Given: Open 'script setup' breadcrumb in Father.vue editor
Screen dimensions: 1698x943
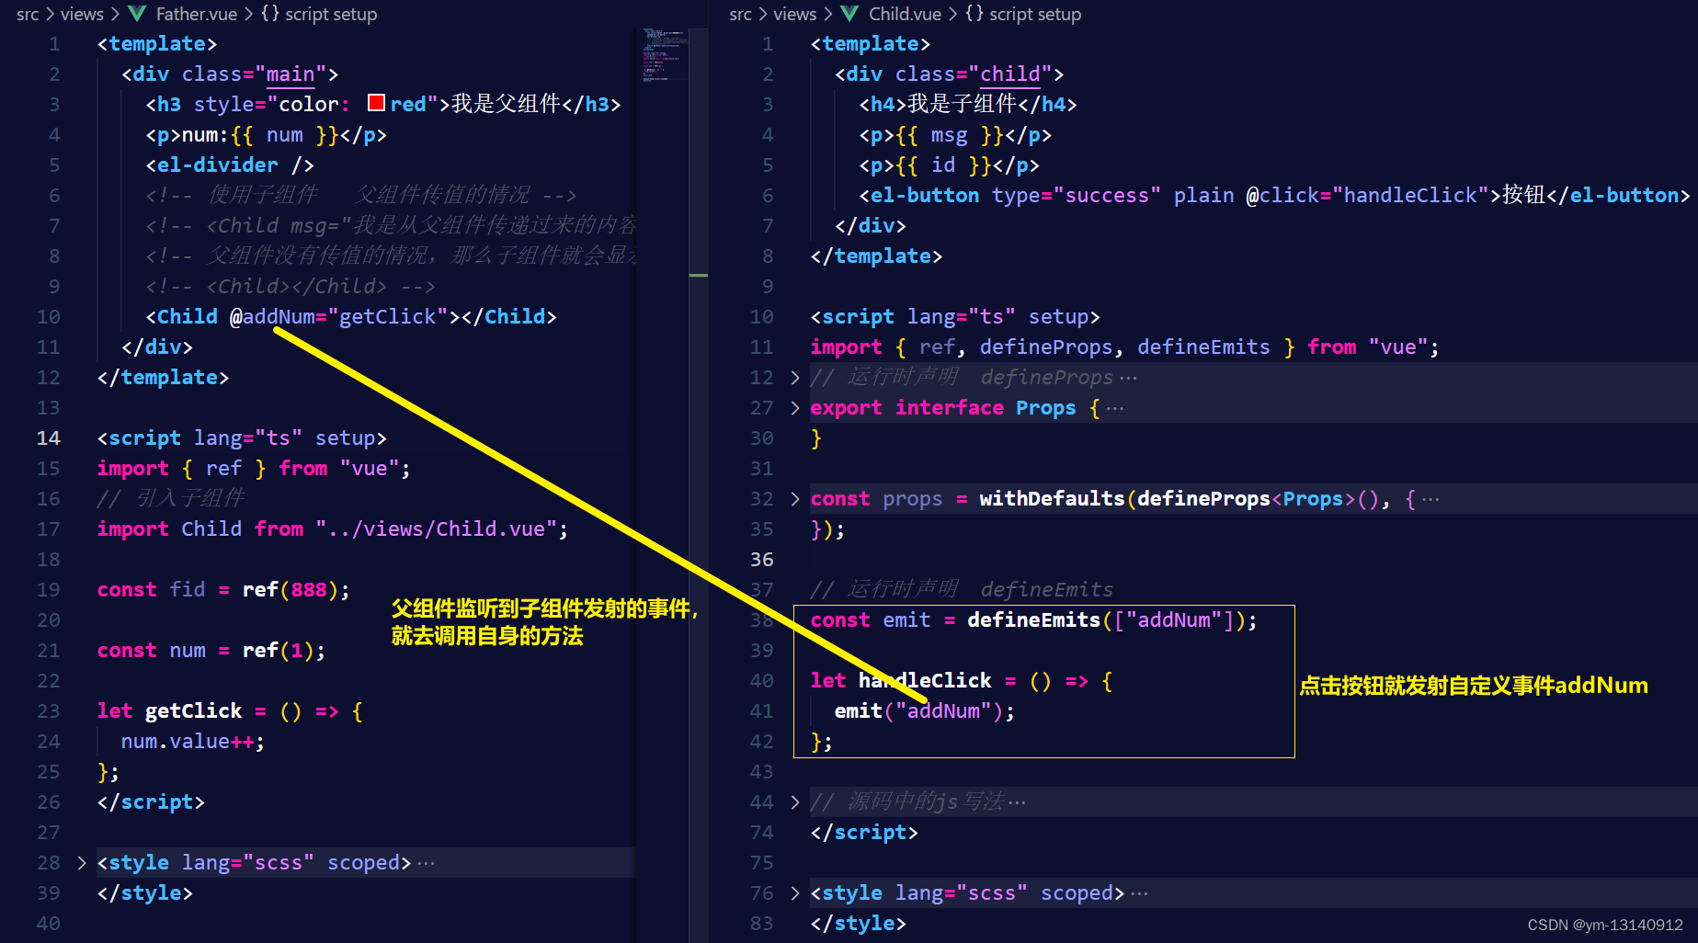Looking at the screenshot, I should [x=331, y=14].
